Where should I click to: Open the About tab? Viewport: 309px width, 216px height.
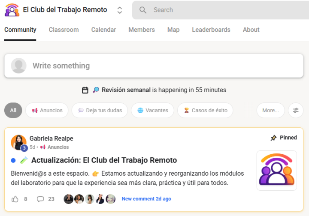251,30
